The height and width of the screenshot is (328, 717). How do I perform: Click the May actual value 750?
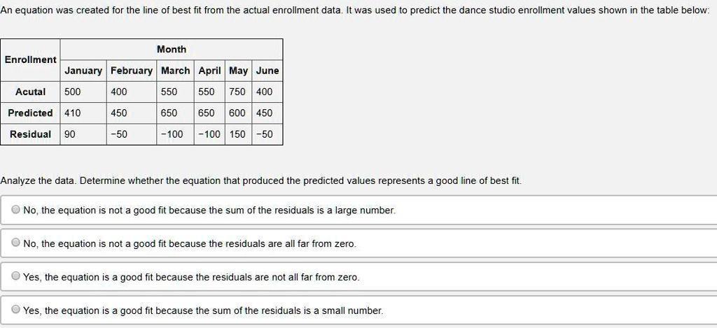[237, 92]
